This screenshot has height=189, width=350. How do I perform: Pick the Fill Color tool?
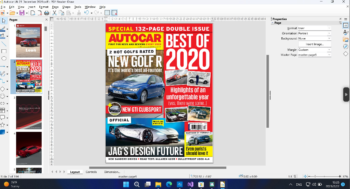coord(3,36)
